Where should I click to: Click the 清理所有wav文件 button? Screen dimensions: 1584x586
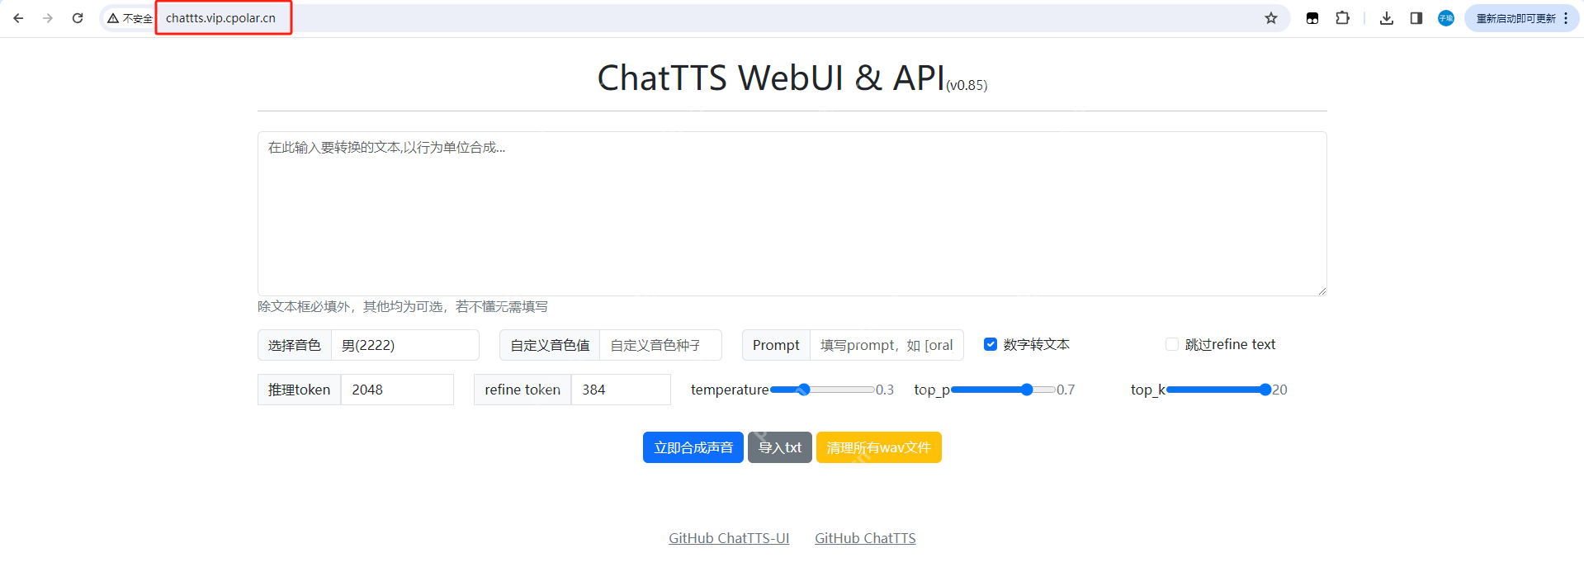[879, 447]
